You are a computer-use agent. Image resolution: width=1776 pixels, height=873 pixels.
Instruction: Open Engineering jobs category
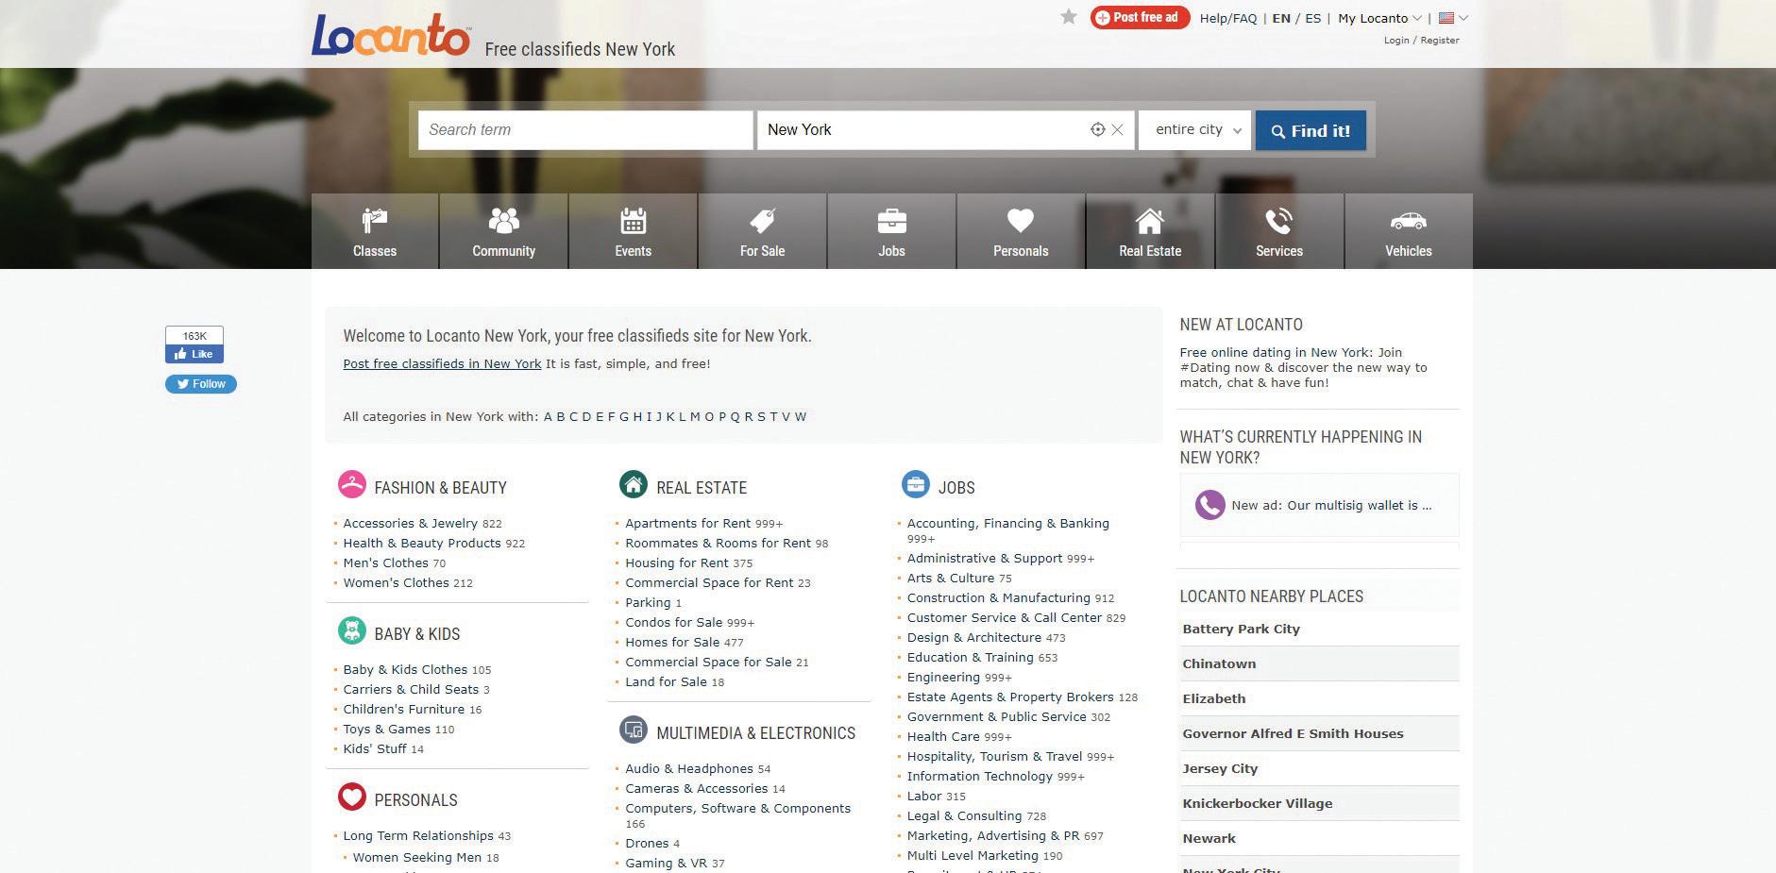click(943, 677)
